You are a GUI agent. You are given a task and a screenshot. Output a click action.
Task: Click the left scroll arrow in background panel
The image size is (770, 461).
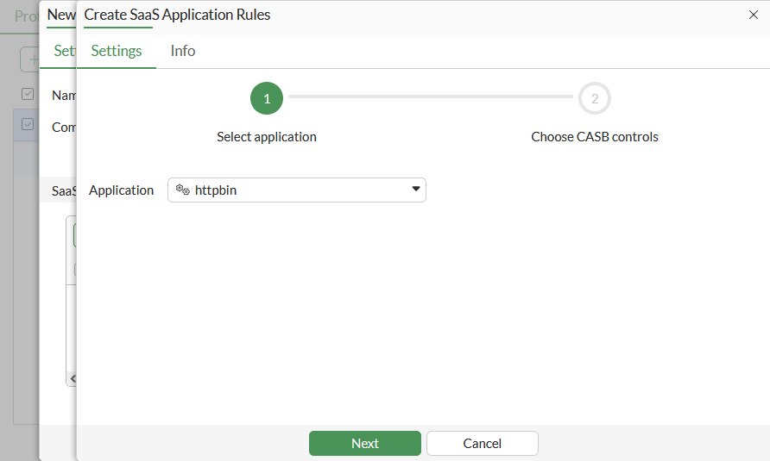[73, 378]
